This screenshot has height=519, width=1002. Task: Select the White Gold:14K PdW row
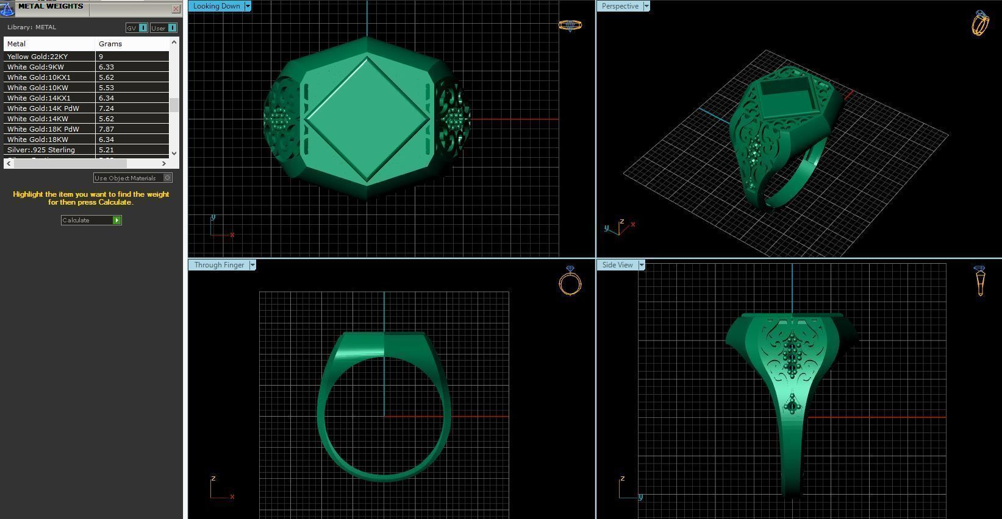[x=86, y=108]
